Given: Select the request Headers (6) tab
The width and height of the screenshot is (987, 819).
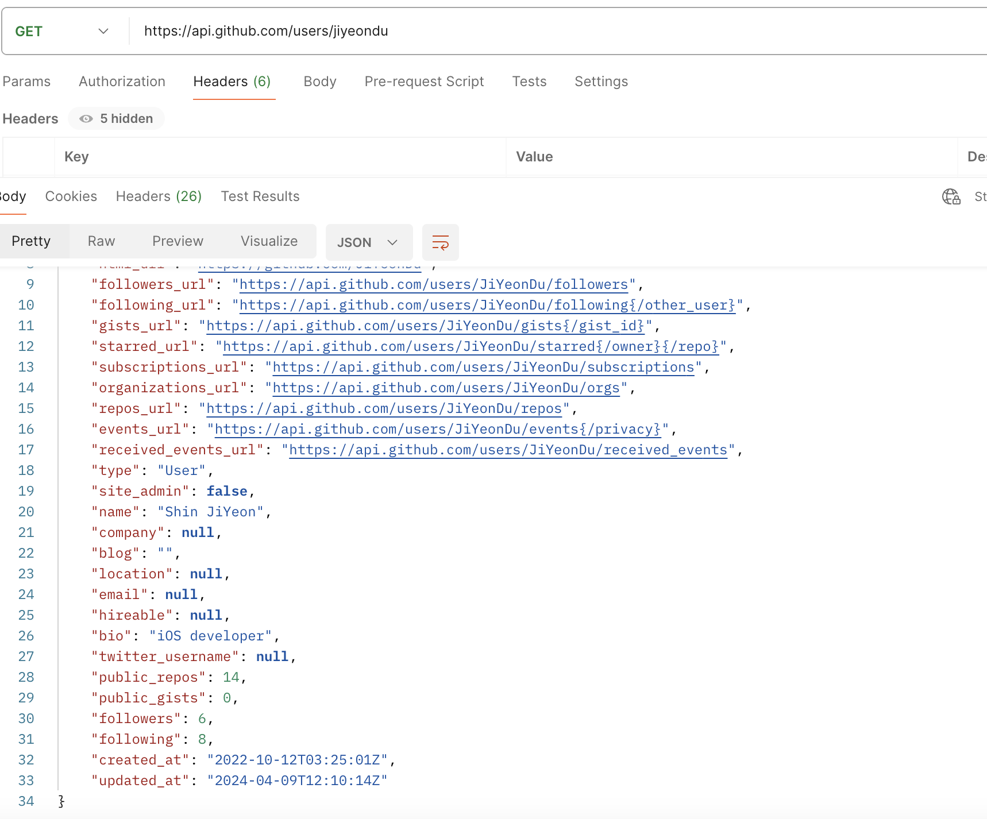Looking at the screenshot, I should coord(232,82).
